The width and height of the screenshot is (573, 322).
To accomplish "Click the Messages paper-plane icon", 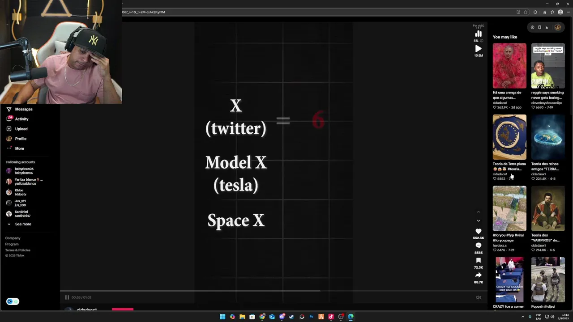I will tap(9, 109).
